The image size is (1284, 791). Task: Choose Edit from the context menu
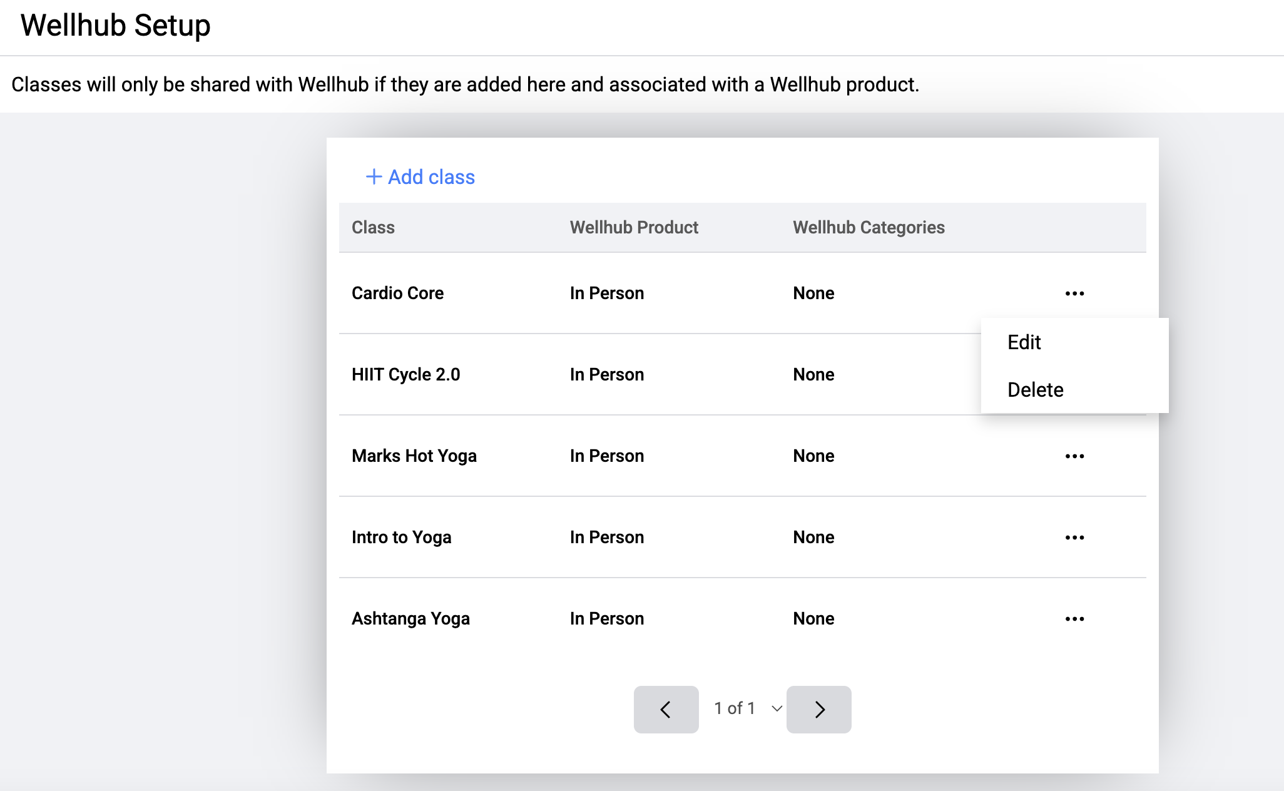click(1024, 342)
